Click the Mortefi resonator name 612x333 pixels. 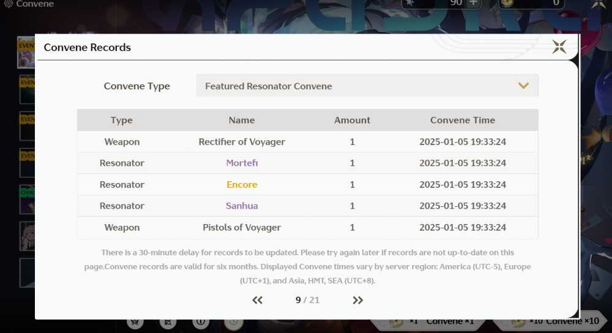[242, 163]
